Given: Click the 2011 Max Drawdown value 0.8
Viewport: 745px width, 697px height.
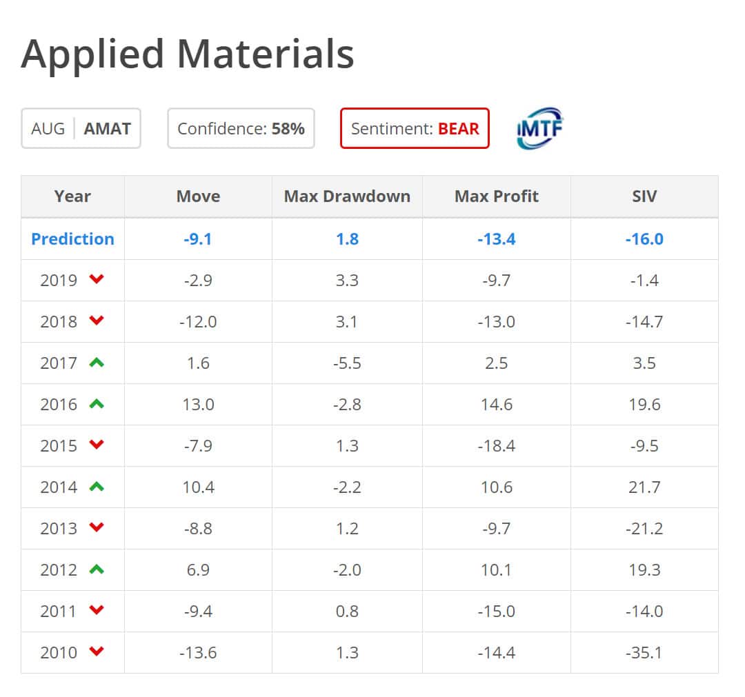Looking at the screenshot, I should point(347,611).
